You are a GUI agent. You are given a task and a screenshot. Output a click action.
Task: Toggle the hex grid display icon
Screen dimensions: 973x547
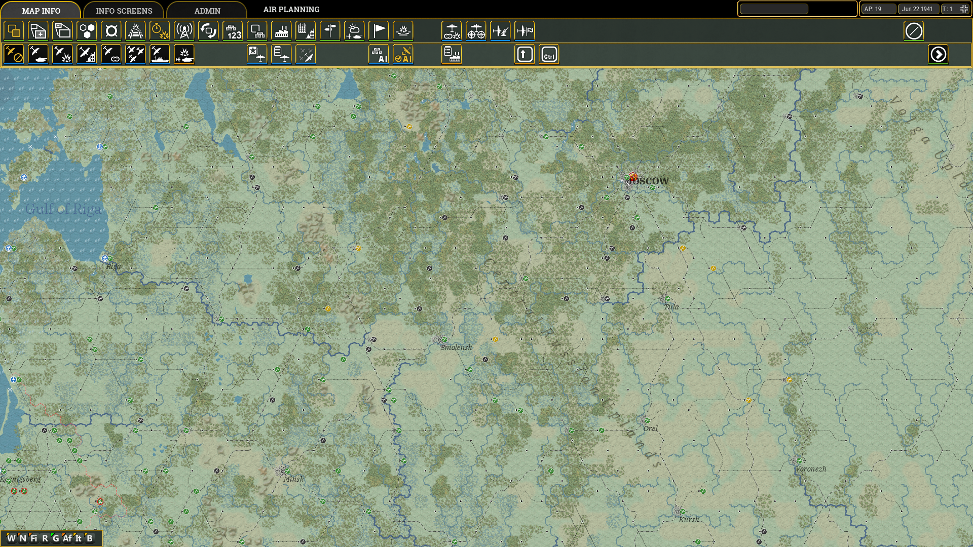(x=87, y=31)
